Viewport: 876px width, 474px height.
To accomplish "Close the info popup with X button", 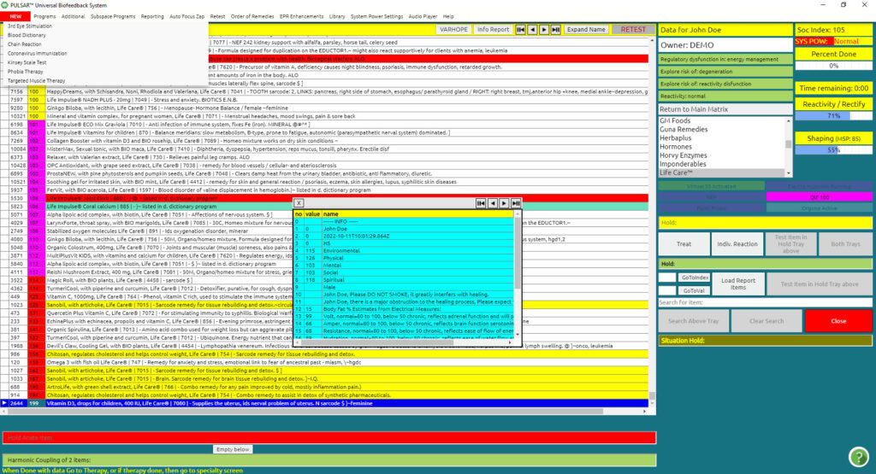I will pyautogui.click(x=299, y=203).
